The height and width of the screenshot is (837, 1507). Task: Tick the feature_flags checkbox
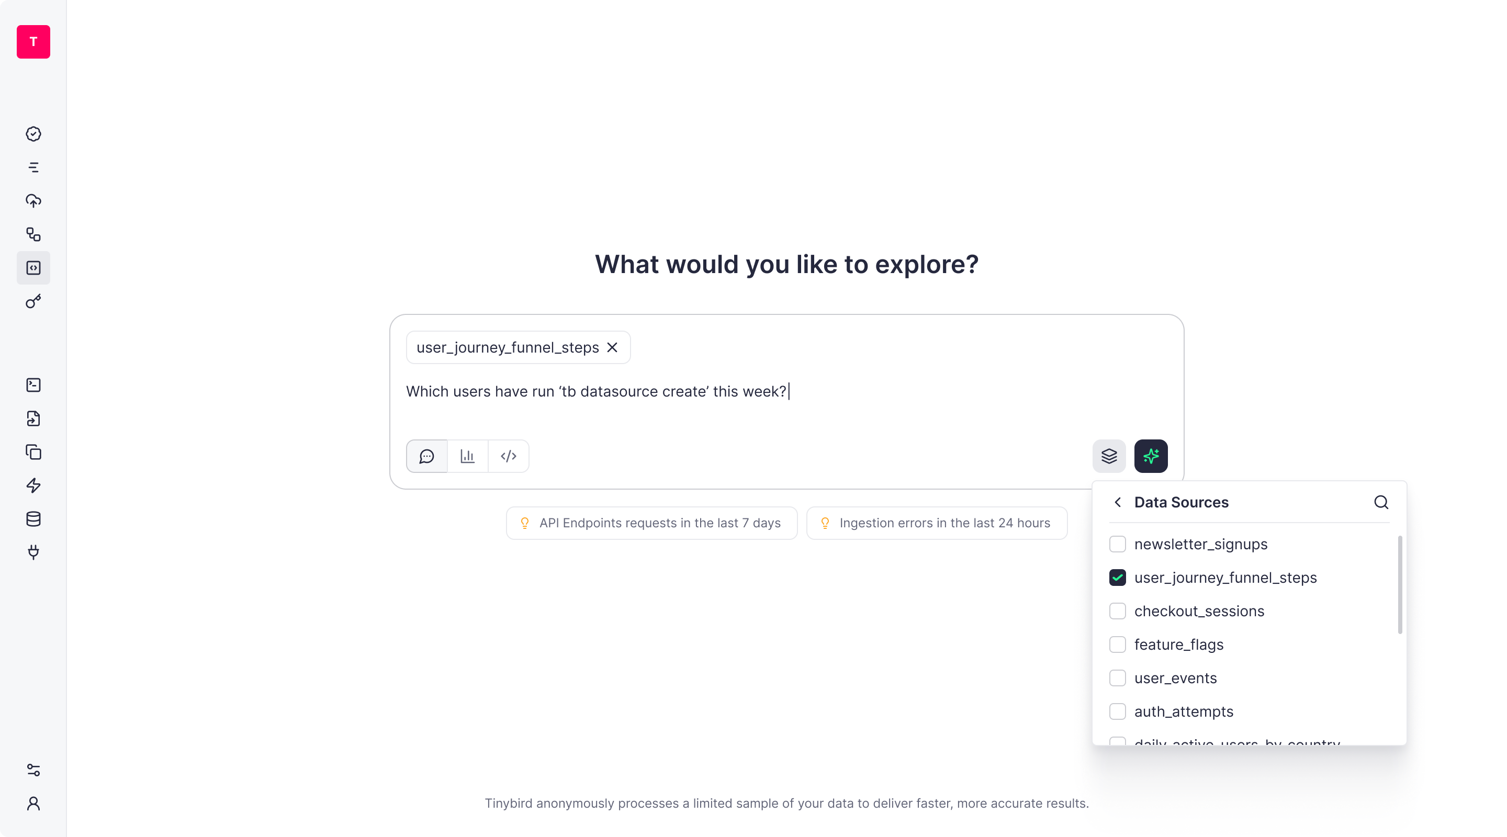[x=1117, y=644]
